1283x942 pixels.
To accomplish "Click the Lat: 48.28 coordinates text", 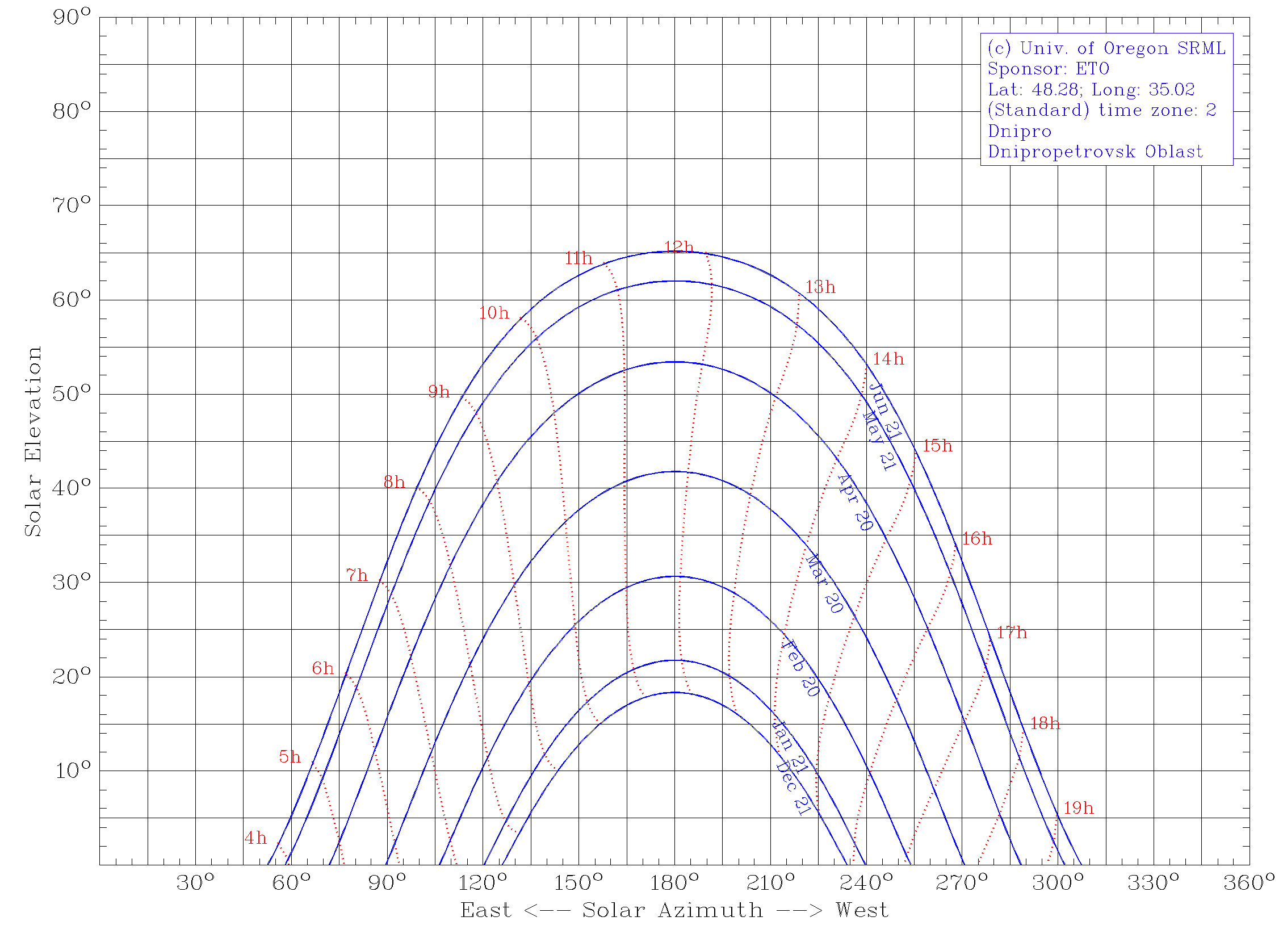I will pos(1091,90).
